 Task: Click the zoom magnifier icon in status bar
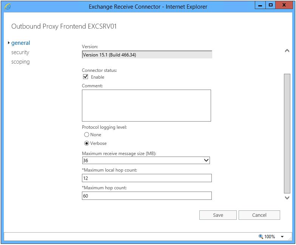(261, 236)
